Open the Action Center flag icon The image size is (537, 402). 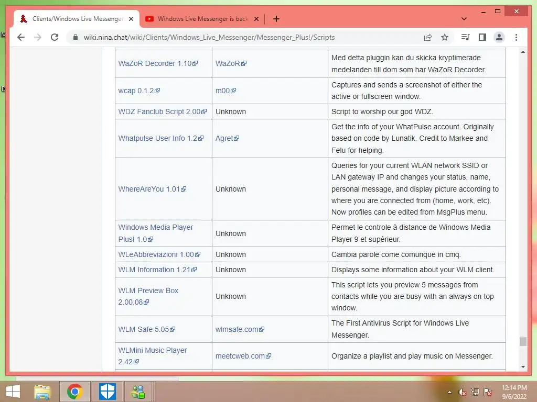coord(488,392)
